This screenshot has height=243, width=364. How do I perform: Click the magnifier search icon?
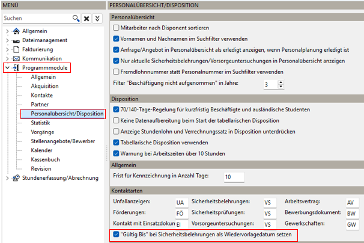[76, 18]
